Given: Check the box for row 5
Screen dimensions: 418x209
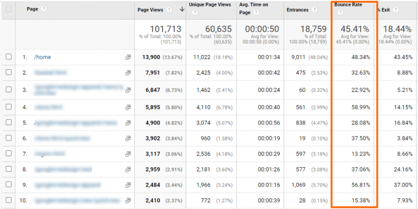Looking at the screenshot, I should click(x=9, y=122).
